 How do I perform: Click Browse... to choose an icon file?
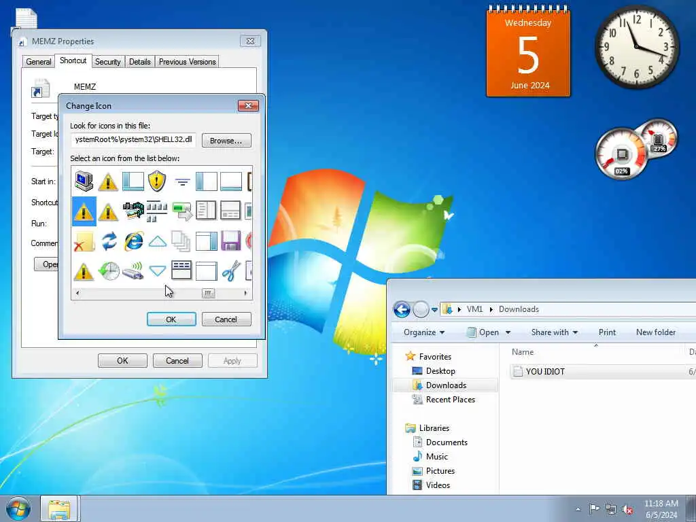pyautogui.click(x=226, y=141)
